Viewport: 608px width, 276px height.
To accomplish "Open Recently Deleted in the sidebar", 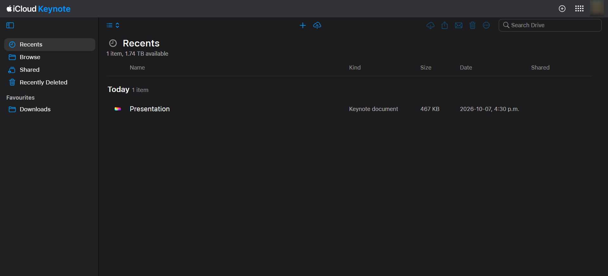I will click(50, 83).
